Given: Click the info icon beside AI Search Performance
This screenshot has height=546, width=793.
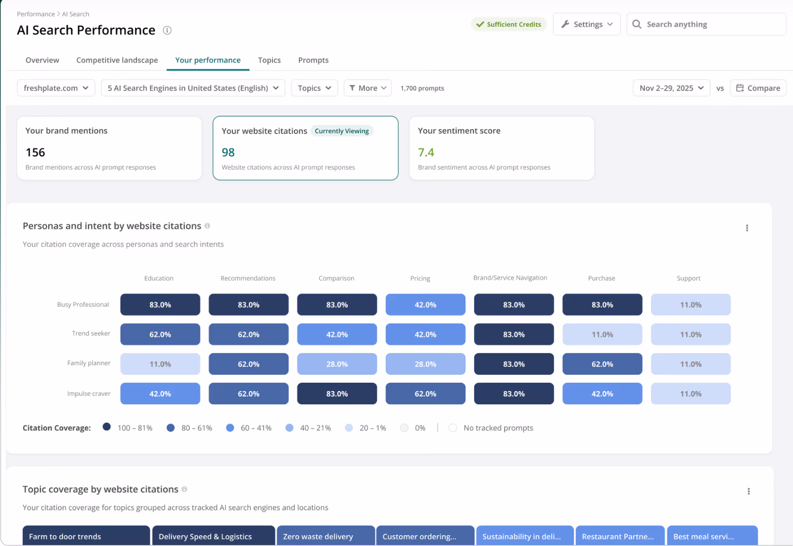Looking at the screenshot, I should click(168, 30).
